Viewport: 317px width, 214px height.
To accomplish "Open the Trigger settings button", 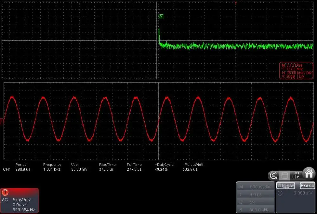I will pos(286,185).
